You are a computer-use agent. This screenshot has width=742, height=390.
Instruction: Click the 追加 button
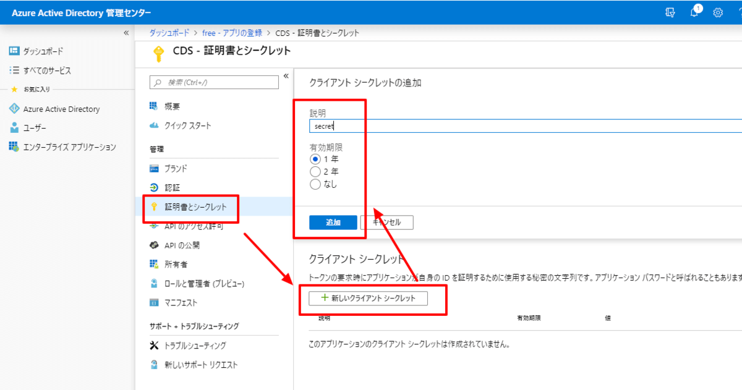click(333, 223)
